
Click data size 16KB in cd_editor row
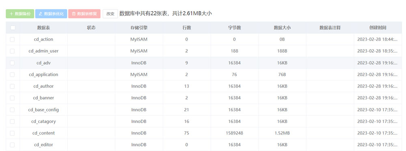[x=282, y=145]
